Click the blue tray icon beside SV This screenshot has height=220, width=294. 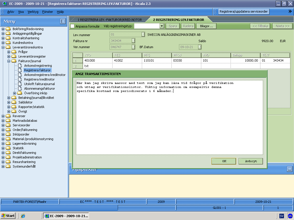click(x=290, y=216)
